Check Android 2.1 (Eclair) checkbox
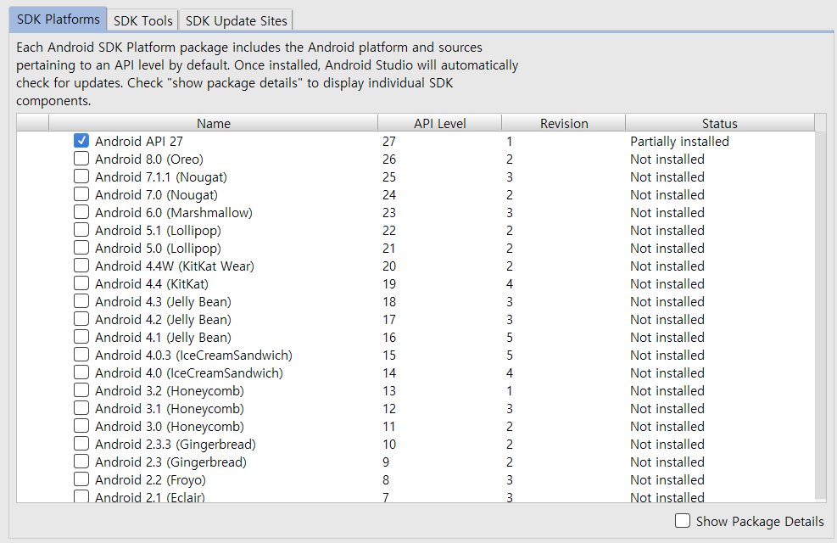837x543 pixels. pos(81,496)
